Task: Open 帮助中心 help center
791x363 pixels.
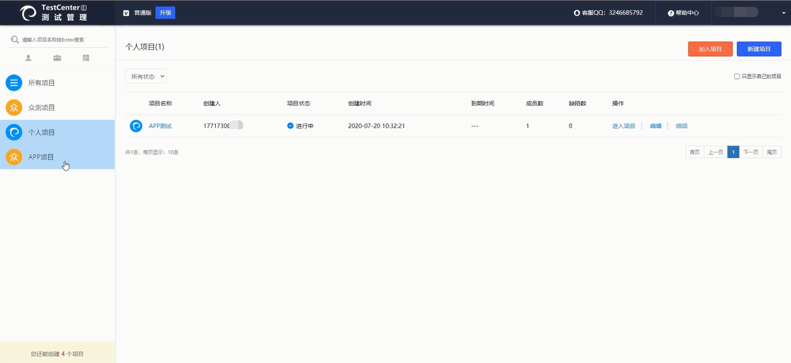Action: tap(684, 13)
